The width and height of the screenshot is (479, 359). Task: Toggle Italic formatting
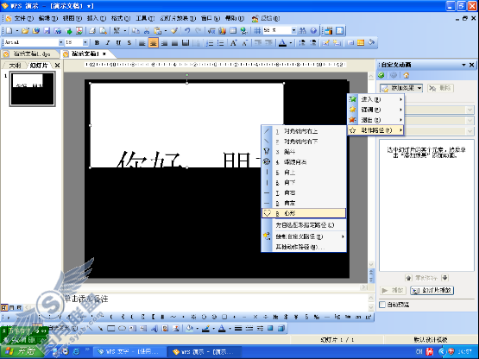pos(108,43)
